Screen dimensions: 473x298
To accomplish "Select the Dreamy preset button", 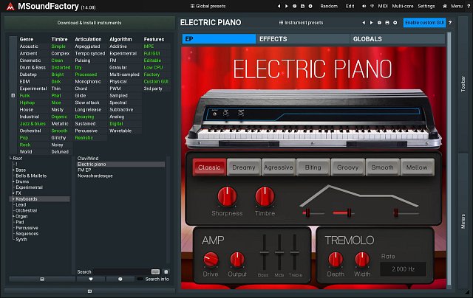I will (x=244, y=167).
